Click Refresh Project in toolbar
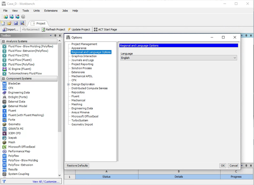Screen dimensions: 254x185 [53, 29]
